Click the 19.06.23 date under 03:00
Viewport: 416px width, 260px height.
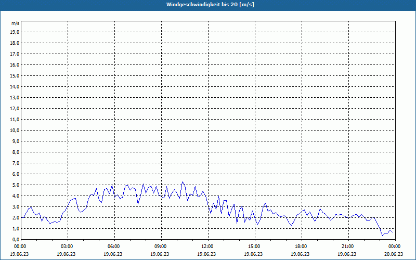[x=66, y=254]
